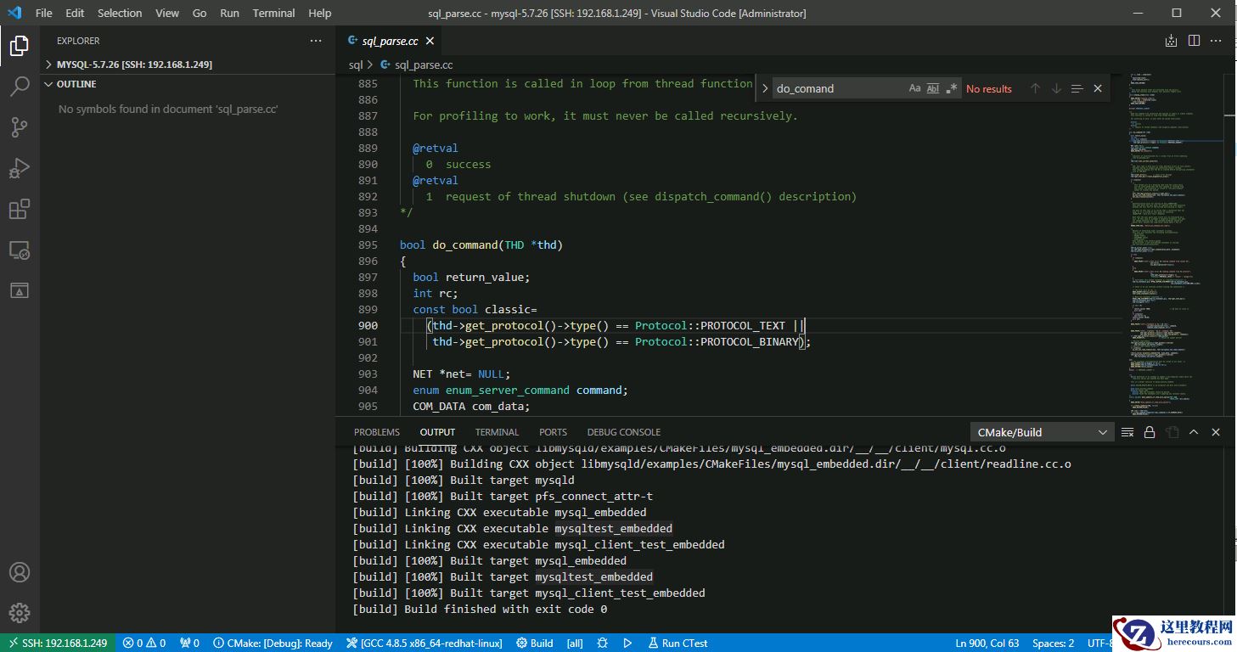Click the Manage gear icon

click(20, 612)
